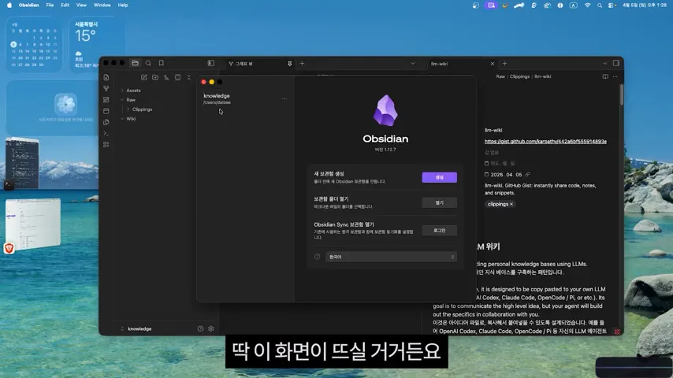Open graph view ribbon icon
Screen dimensions: 673x378
(x=106, y=88)
